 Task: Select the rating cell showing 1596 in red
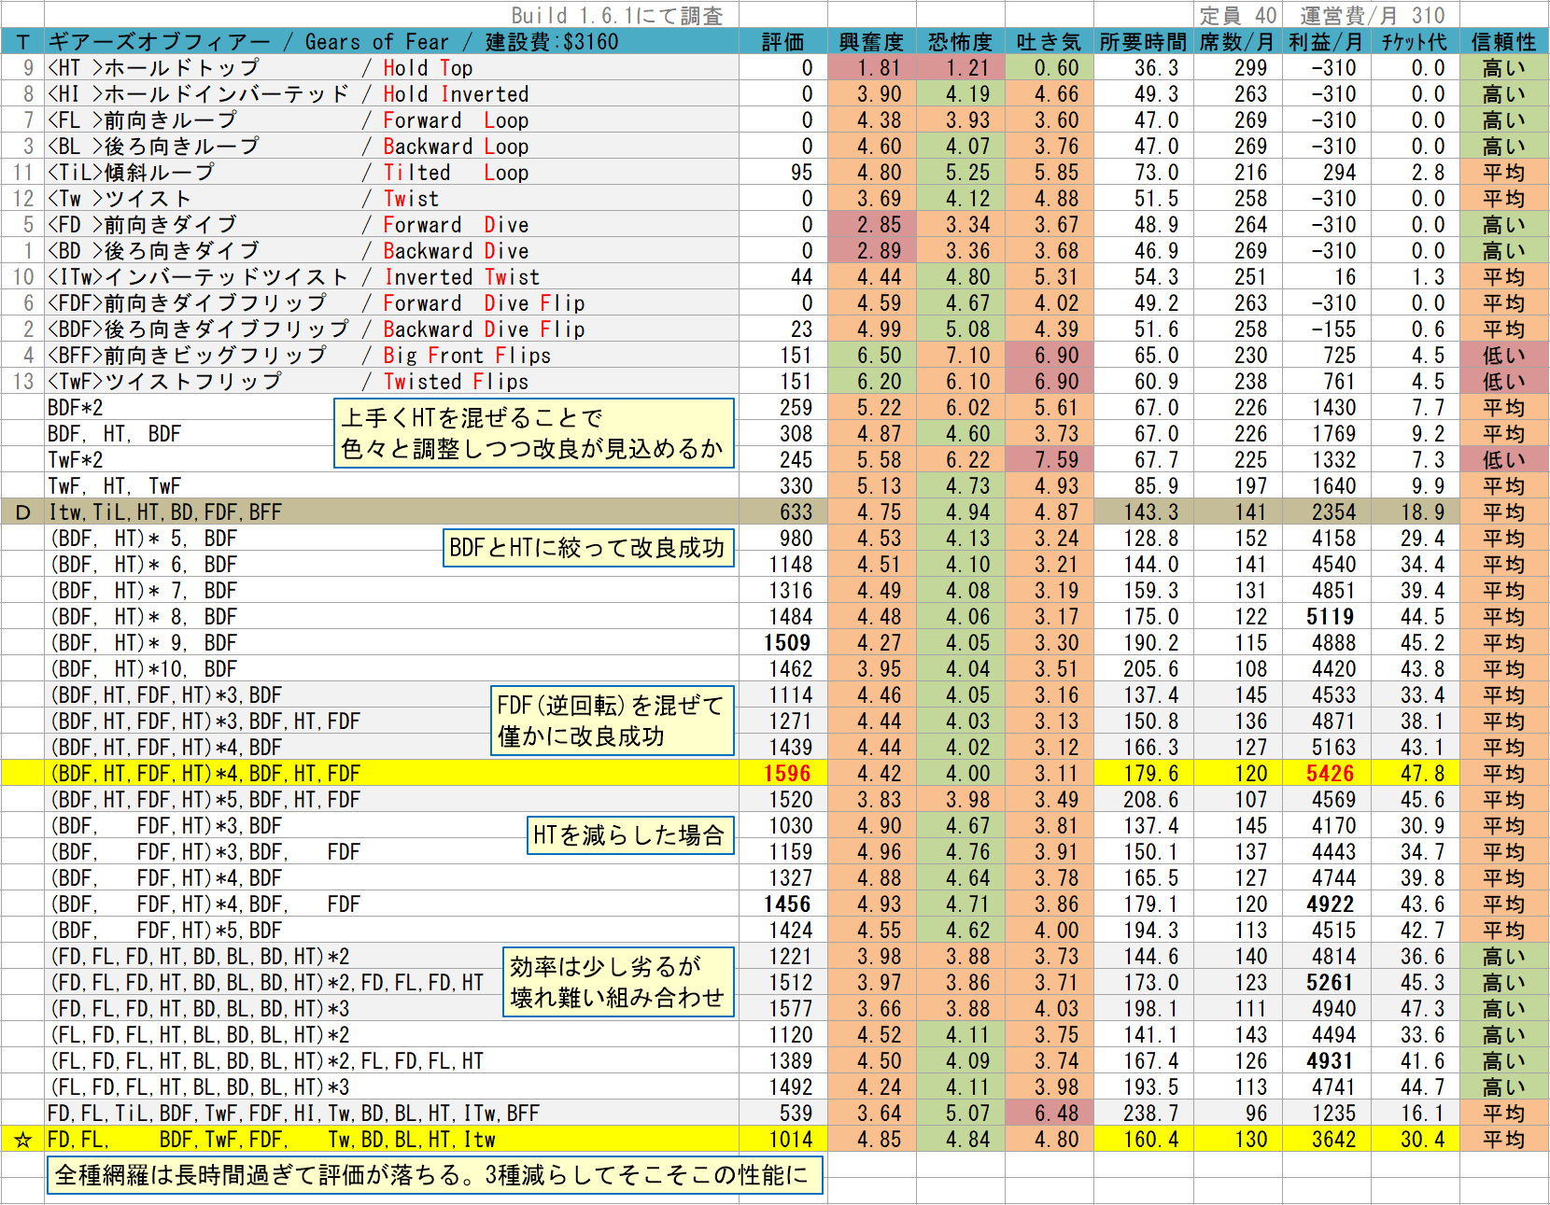click(x=787, y=774)
